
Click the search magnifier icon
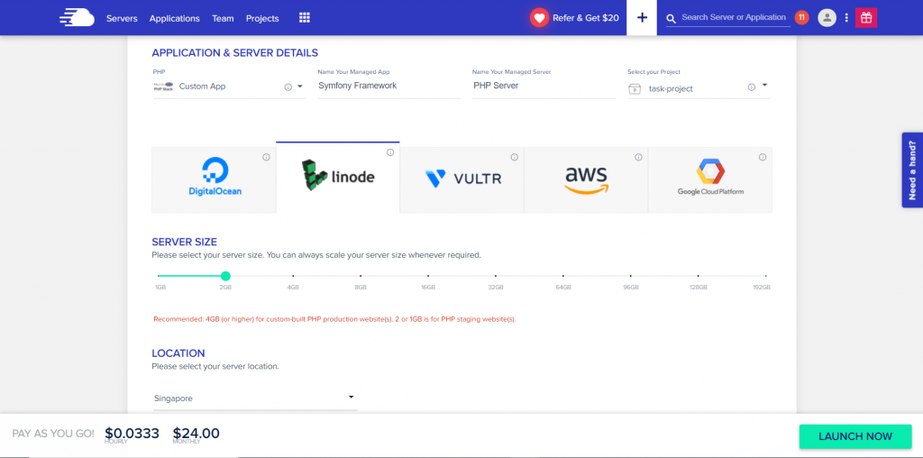point(671,19)
